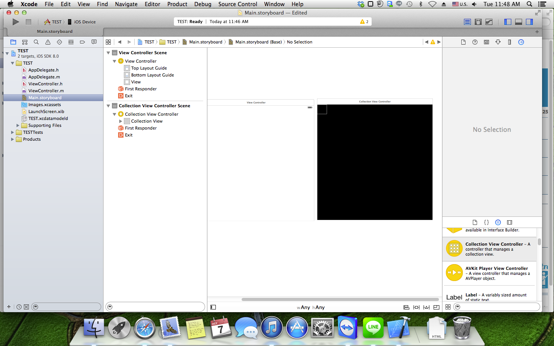Screen dimensions: 554x346
Task: Open the Resizing Behavior menu
Action: pos(436,307)
